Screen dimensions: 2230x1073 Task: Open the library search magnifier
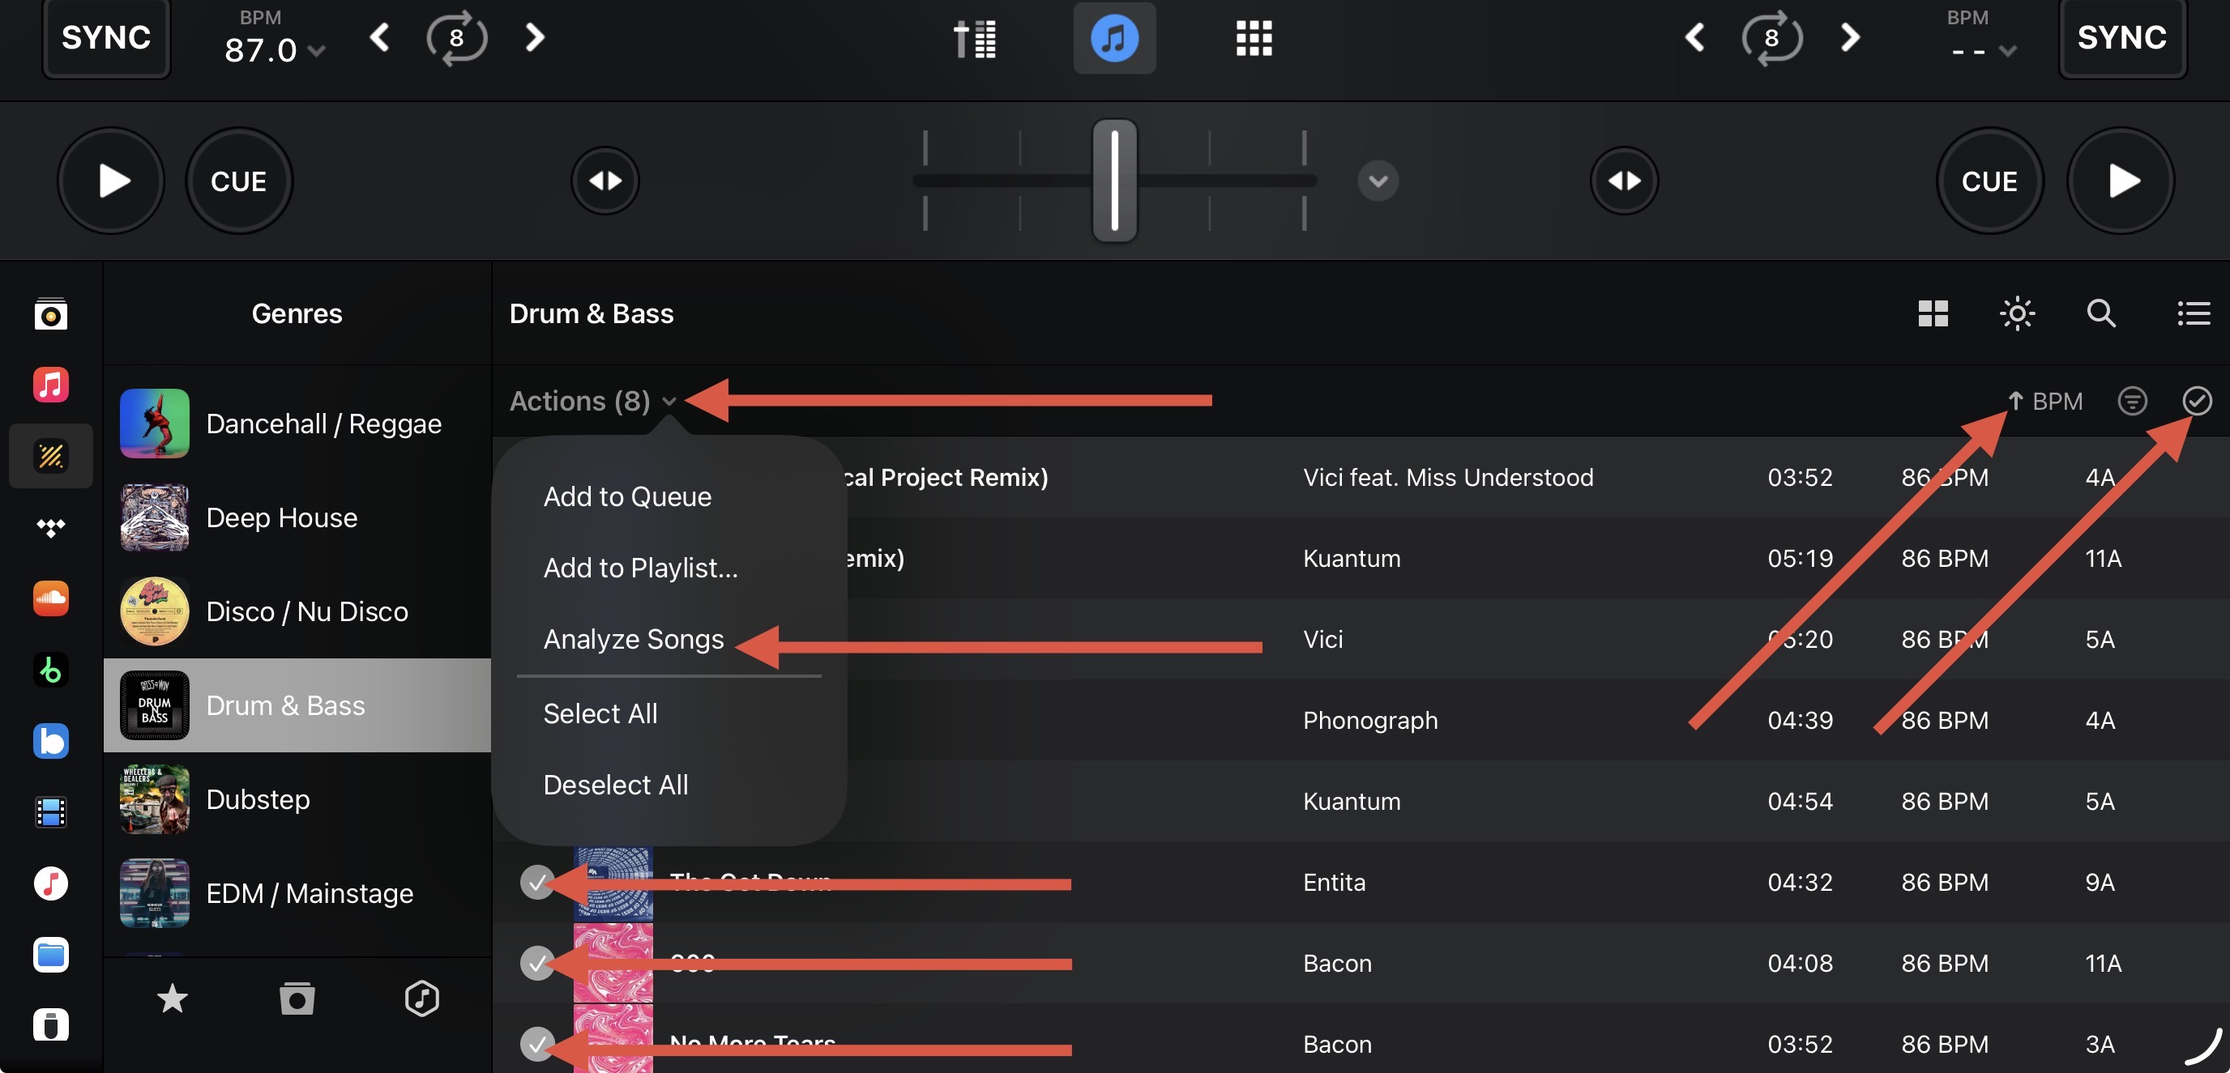[x=2101, y=313]
